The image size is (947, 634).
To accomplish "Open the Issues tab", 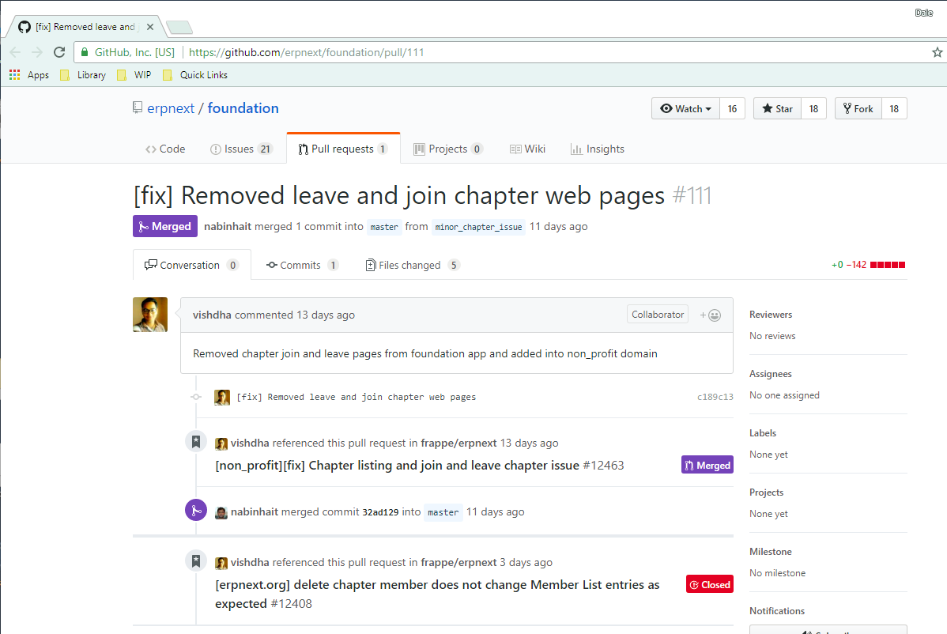I will tap(241, 149).
